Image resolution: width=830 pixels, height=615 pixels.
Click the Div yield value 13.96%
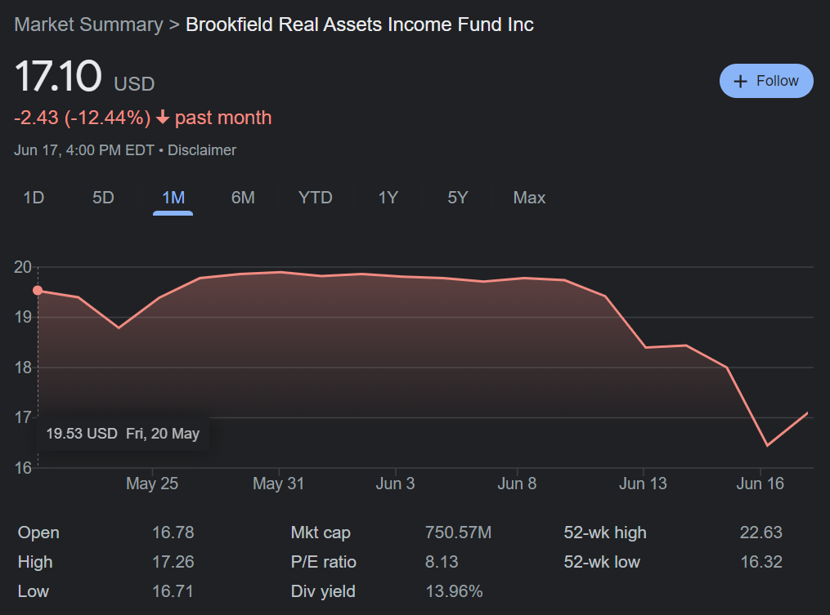click(454, 591)
